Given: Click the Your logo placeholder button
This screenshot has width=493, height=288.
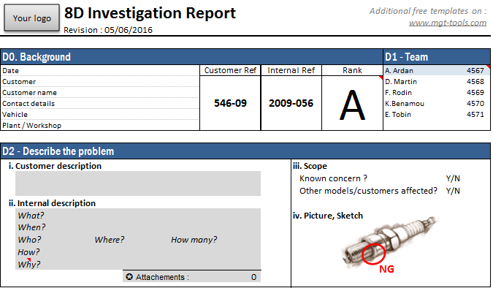Looking at the screenshot, I should [x=31, y=18].
